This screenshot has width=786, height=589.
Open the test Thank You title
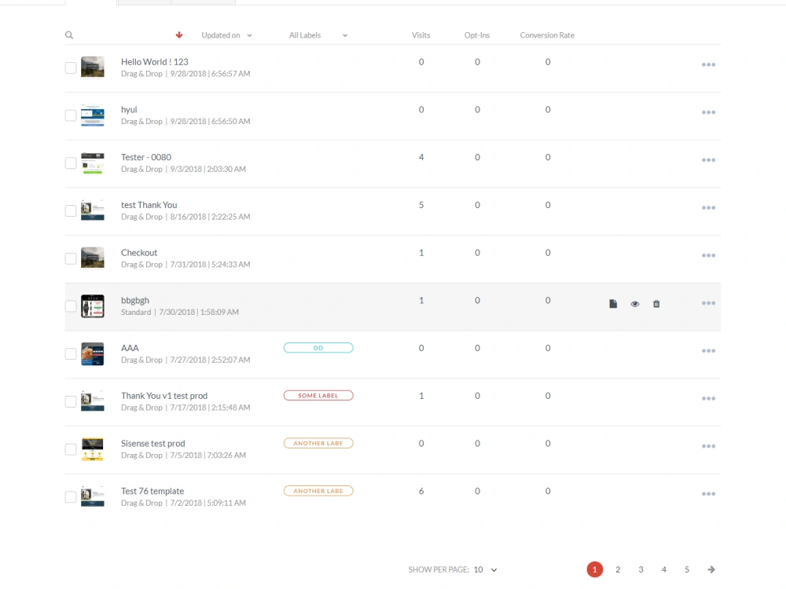tap(149, 205)
